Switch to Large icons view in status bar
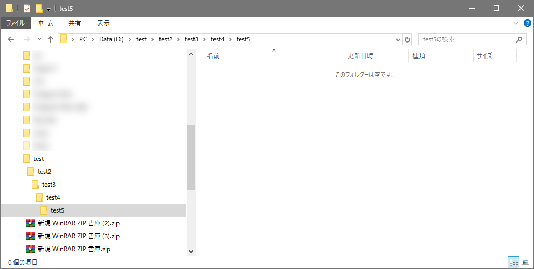 (525, 262)
